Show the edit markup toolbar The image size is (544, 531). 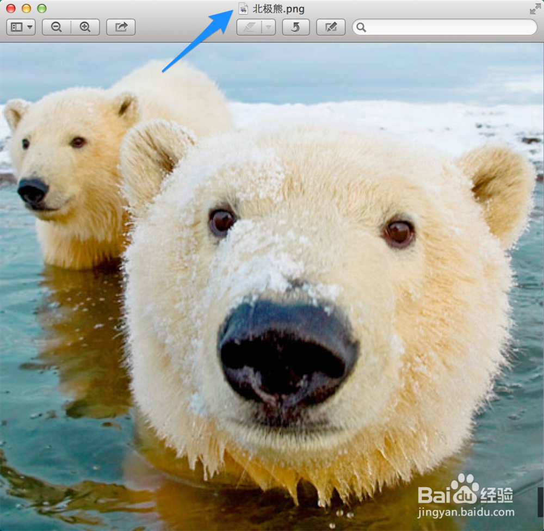[331, 27]
